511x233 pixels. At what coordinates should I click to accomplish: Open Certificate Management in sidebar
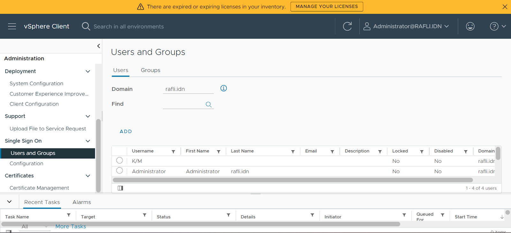39,188
